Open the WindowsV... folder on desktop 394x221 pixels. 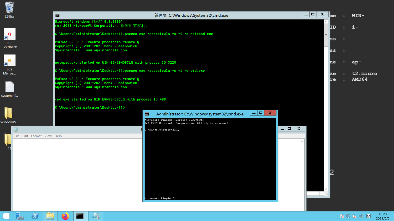pos(9,115)
